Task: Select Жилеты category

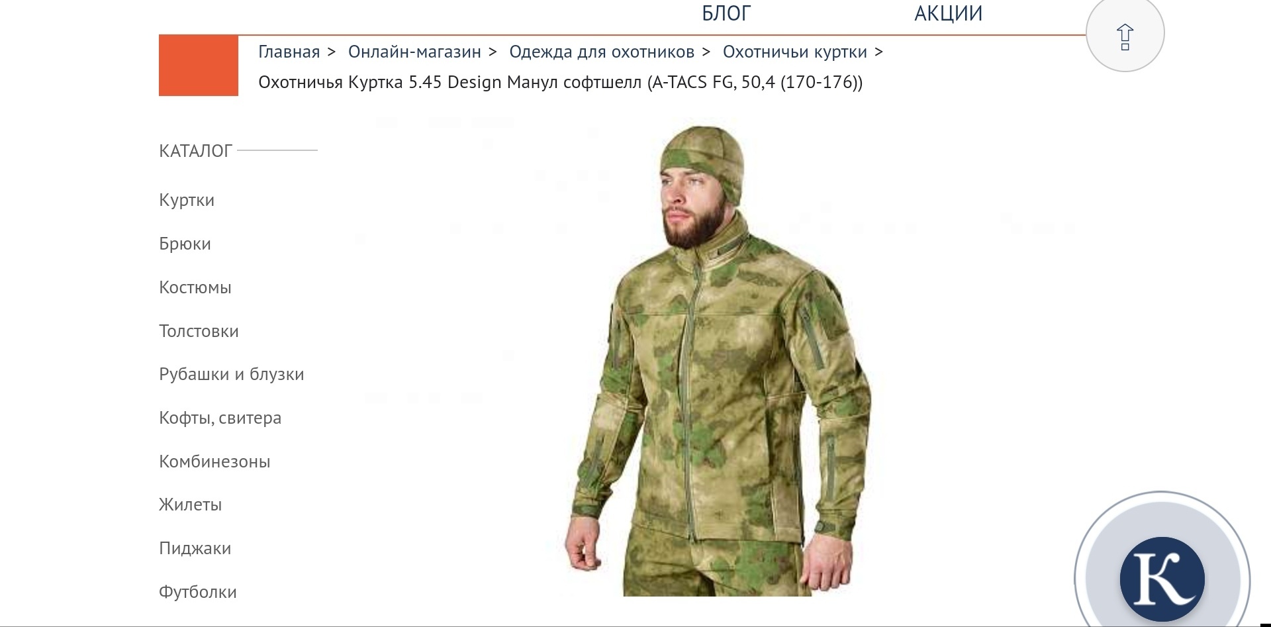Action: pos(190,505)
